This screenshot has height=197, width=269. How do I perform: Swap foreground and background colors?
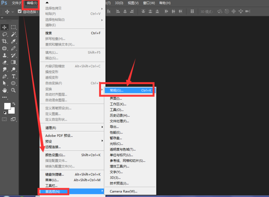coord(14,104)
